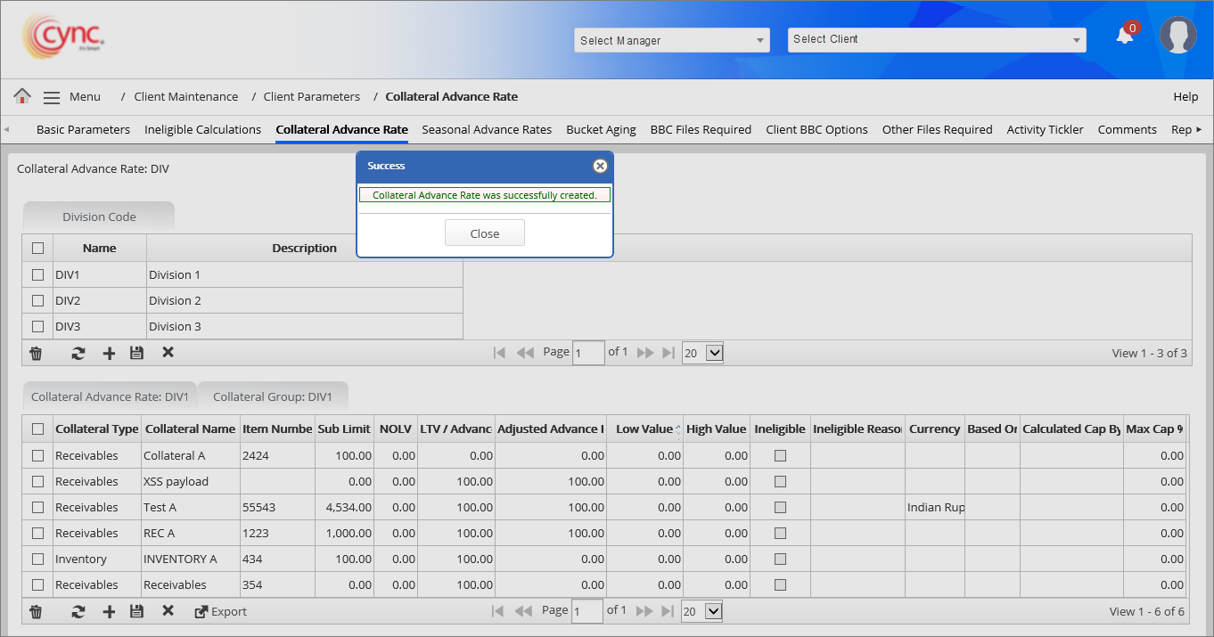Screen dimensions: 1214x637
Task: Click the cancel X icon under Division Code grid
Action: click(168, 353)
